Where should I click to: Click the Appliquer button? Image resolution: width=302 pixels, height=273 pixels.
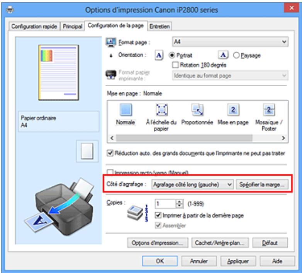pyautogui.click(x=238, y=261)
